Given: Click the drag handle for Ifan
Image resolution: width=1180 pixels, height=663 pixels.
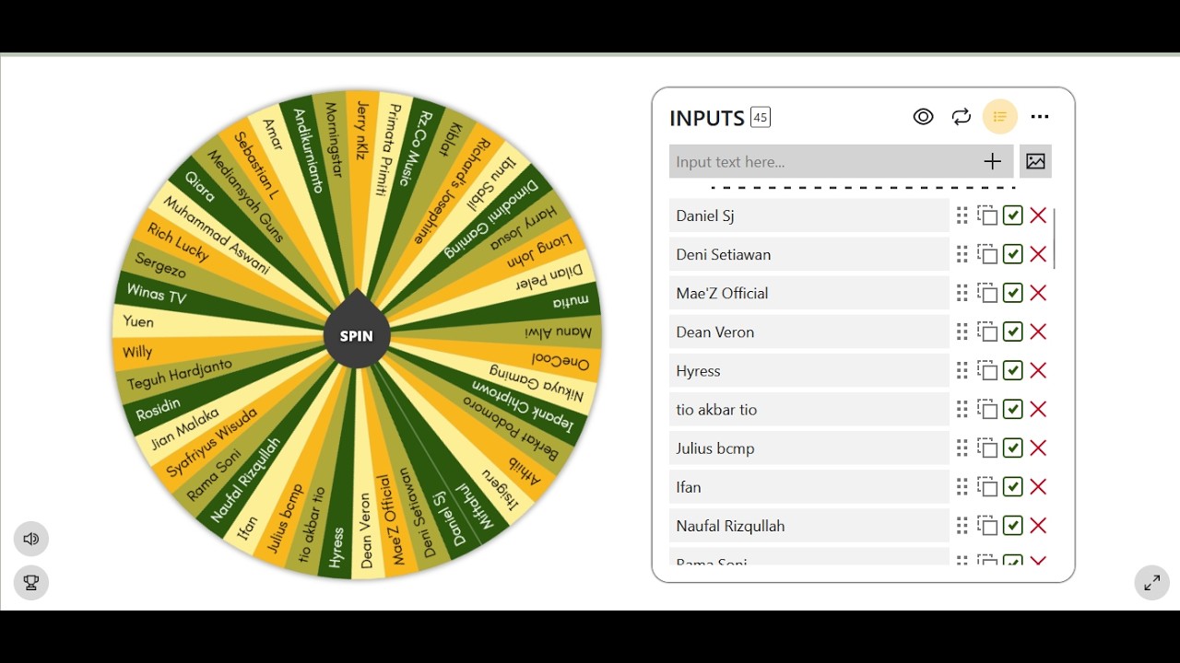Looking at the screenshot, I should pos(962,486).
